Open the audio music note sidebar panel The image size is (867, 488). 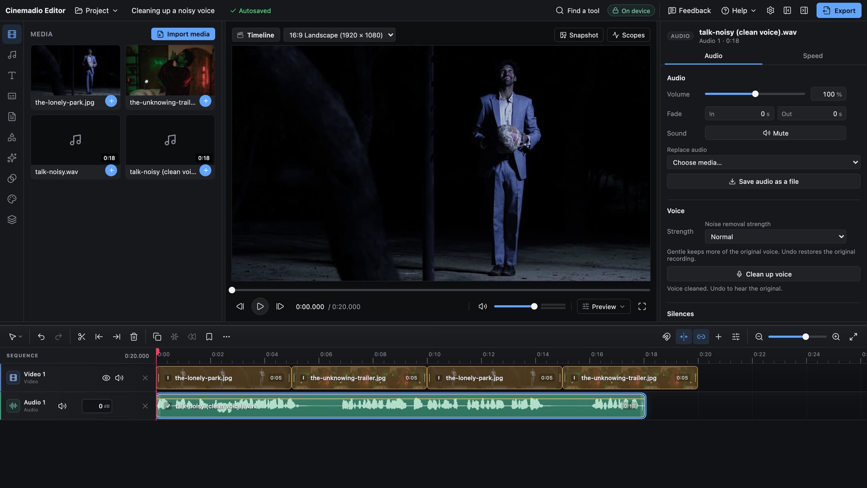pyautogui.click(x=12, y=55)
